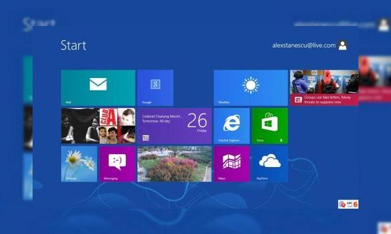391x234 pixels.
Task: Open the SkyDrive cloud tile
Action: click(270, 164)
